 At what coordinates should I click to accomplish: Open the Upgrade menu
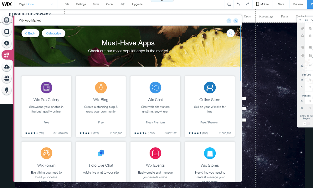pyautogui.click(x=137, y=4)
